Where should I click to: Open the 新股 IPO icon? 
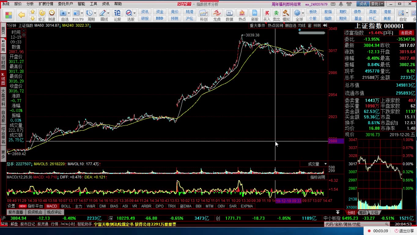255,15
